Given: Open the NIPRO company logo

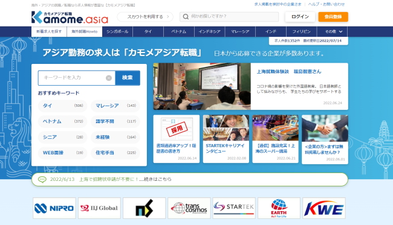Looking at the screenshot, I should click(x=54, y=208).
